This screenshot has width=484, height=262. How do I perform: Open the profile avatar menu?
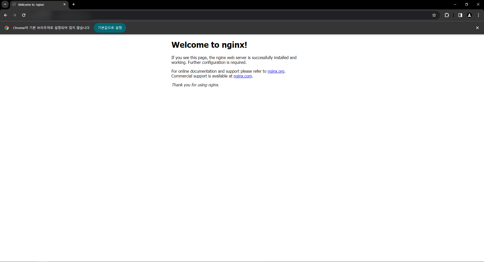coord(469,15)
